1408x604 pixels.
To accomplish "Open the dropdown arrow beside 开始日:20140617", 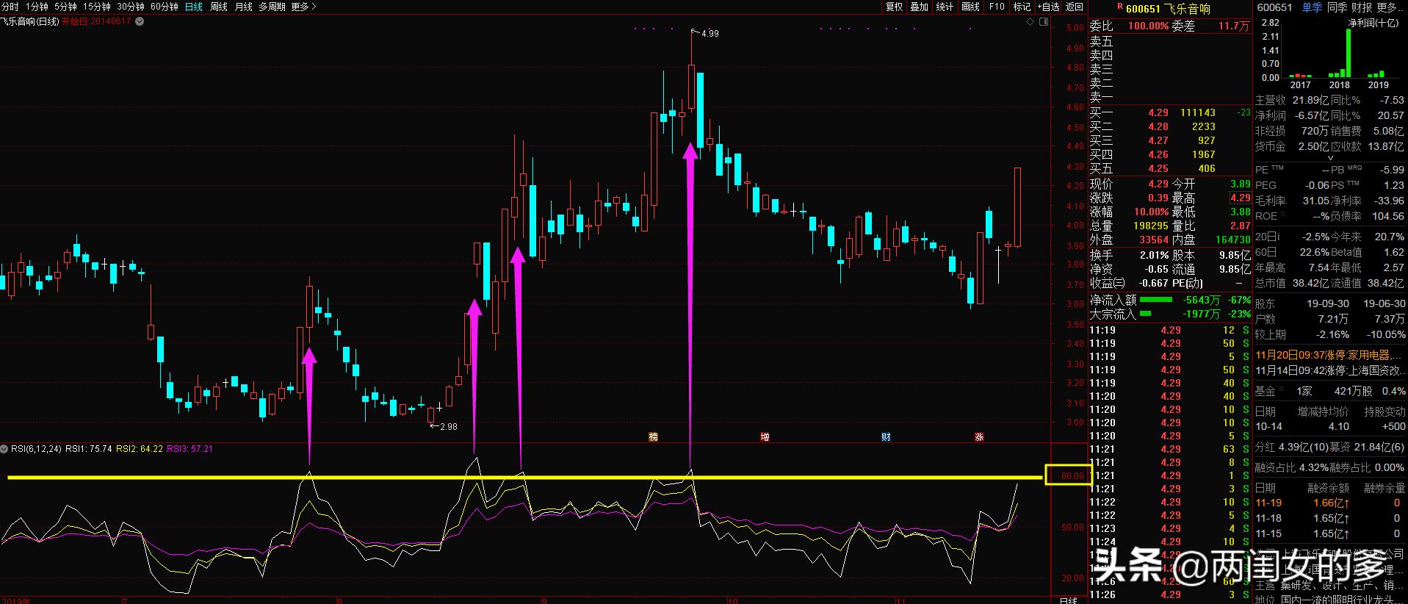I will coord(140,21).
